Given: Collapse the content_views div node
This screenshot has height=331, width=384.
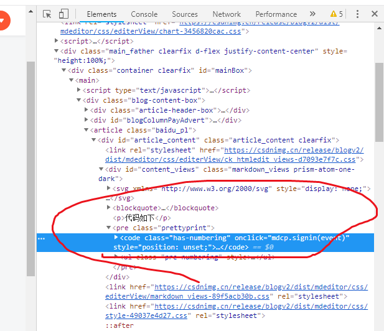Looking at the screenshot, I should click(x=101, y=169).
